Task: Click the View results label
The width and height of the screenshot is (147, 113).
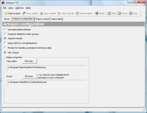Action: [50, 14]
